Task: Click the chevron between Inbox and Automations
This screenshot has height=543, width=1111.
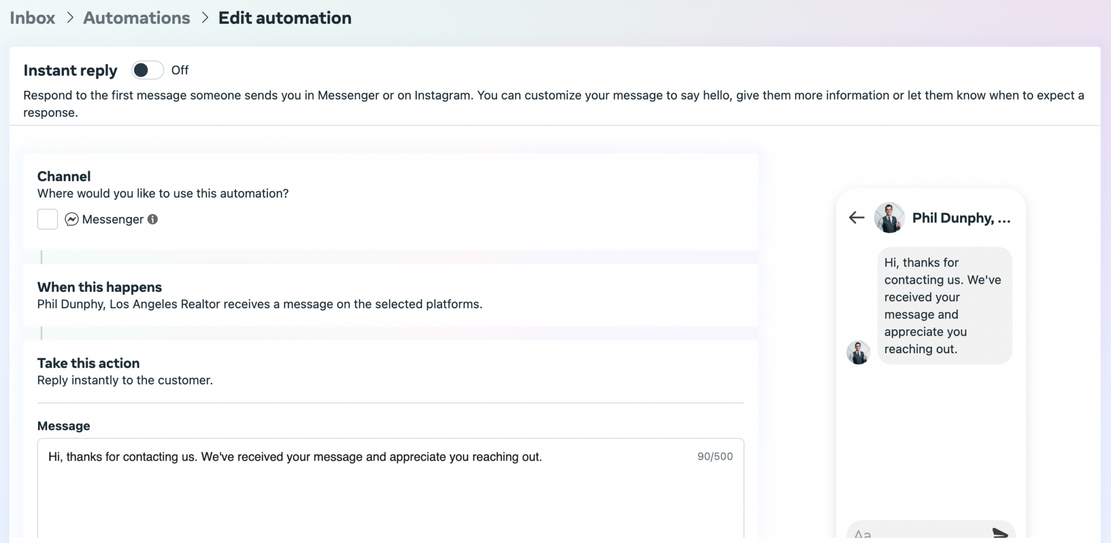Action: click(x=70, y=17)
